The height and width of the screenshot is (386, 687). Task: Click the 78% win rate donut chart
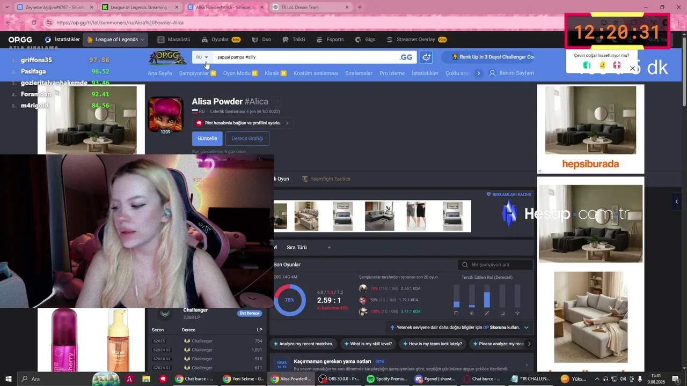pos(289,300)
